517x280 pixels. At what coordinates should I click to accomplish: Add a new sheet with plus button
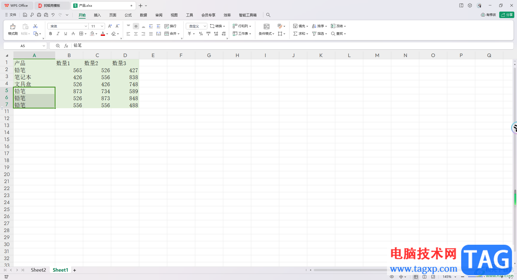point(75,270)
